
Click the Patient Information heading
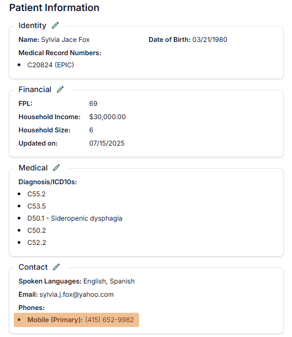tap(54, 8)
